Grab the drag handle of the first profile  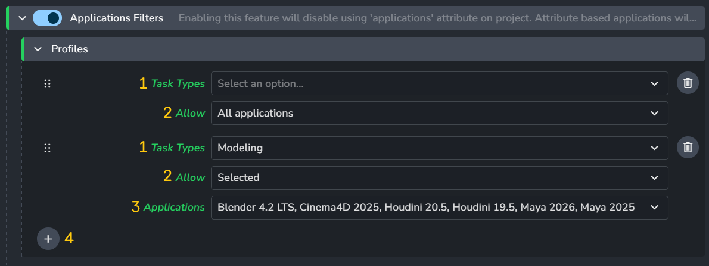48,84
